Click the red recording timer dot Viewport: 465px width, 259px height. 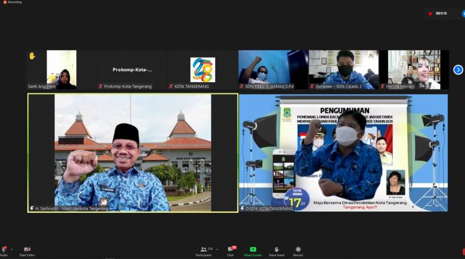pyautogui.click(x=430, y=13)
